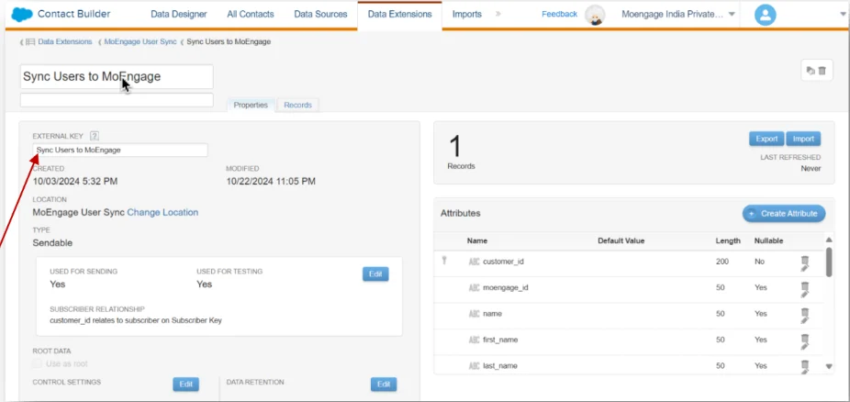Click the ABC type icon for customer_id

coord(474,262)
